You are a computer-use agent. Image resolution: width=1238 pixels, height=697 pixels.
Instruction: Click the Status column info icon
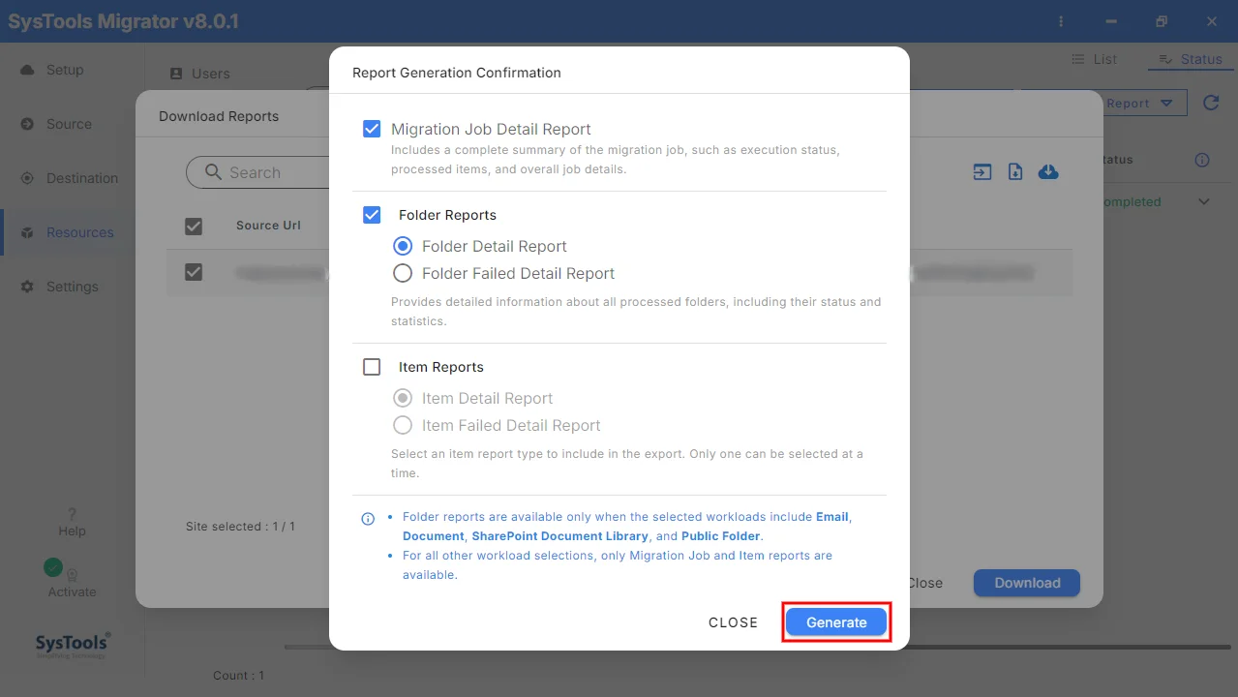(x=1202, y=160)
